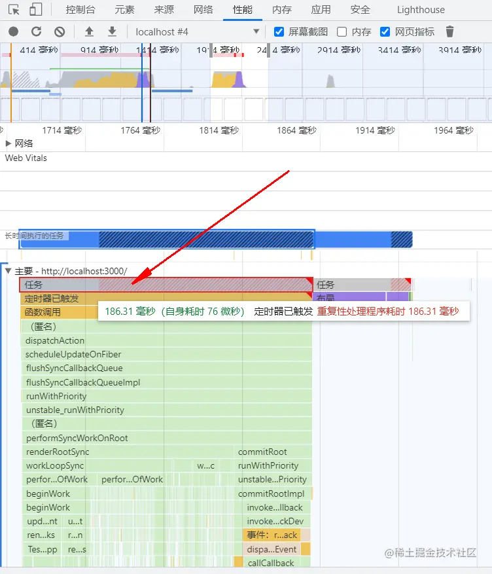Open the 来源 tab

coord(164,10)
